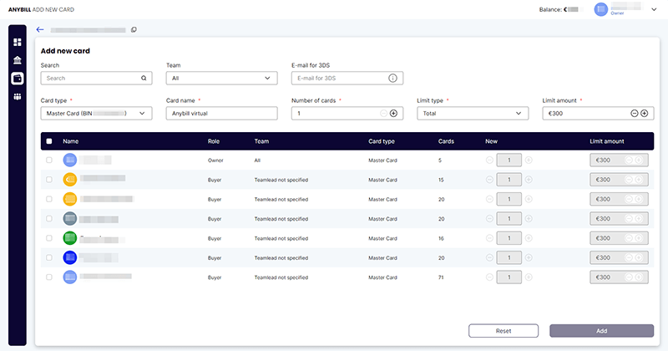Open the team members sidebar icon

[18, 97]
